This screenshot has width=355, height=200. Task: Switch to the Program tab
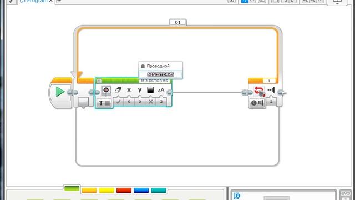coord(33,1)
